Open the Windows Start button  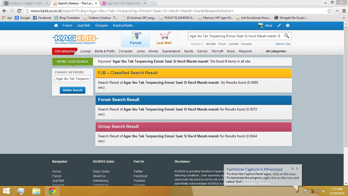click(x=6, y=191)
